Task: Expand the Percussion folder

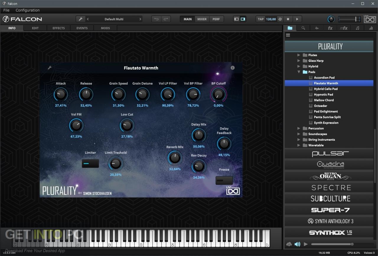Action: coord(299,128)
